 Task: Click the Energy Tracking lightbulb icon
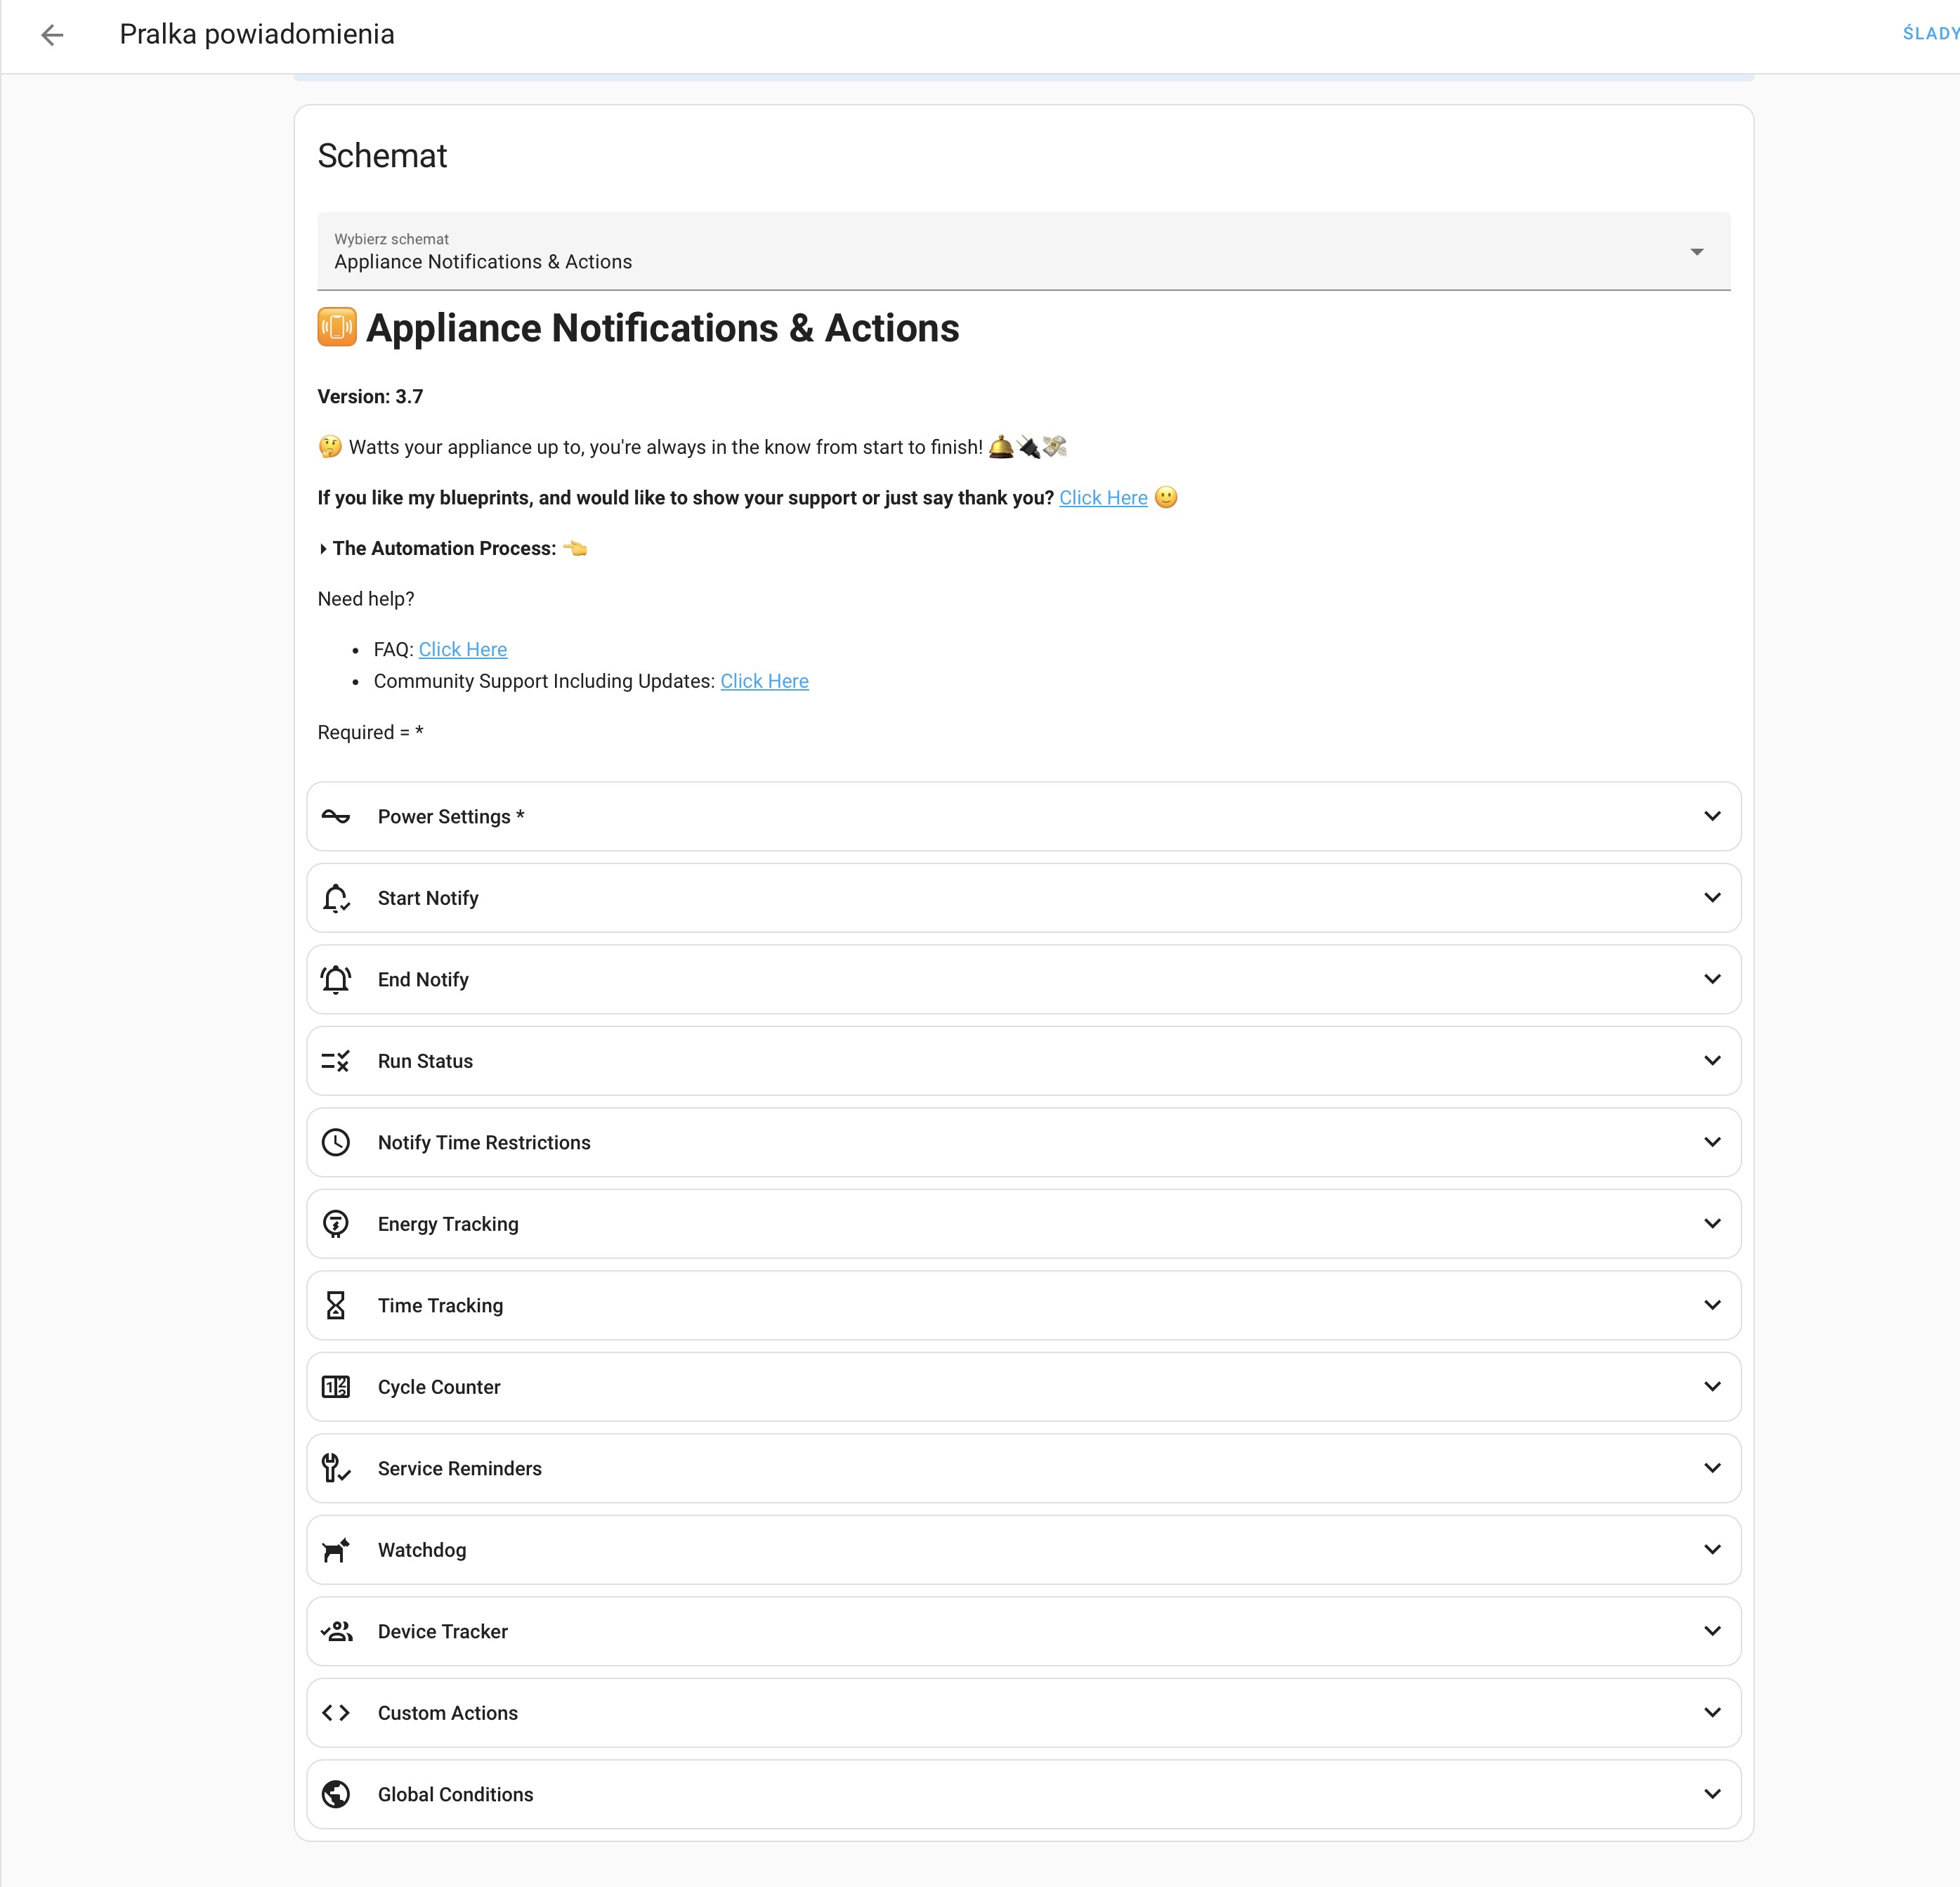[x=336, y=1224]
